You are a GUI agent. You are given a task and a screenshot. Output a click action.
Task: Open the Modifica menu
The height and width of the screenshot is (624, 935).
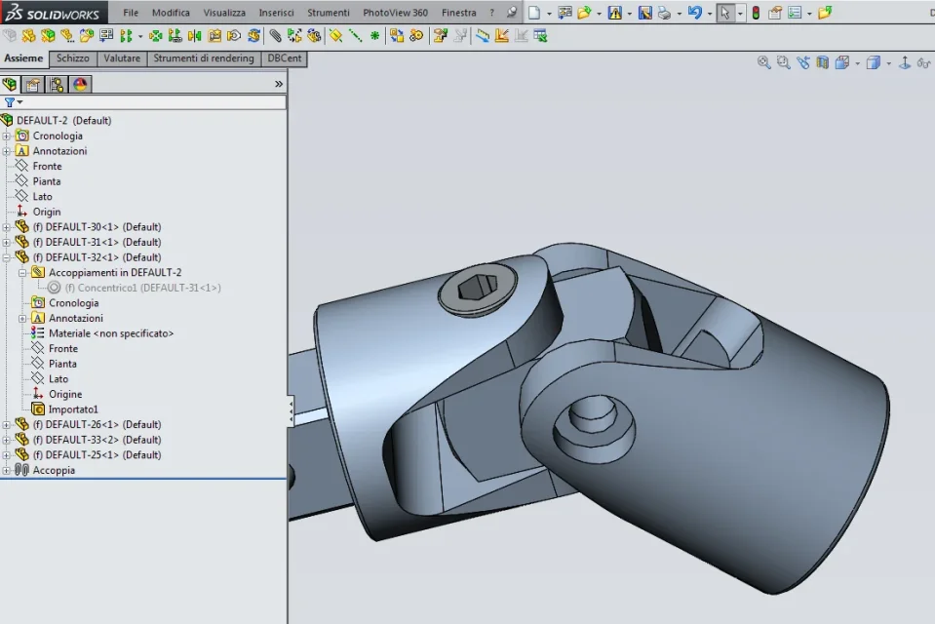pyautogui.click(x=171, y=13)
